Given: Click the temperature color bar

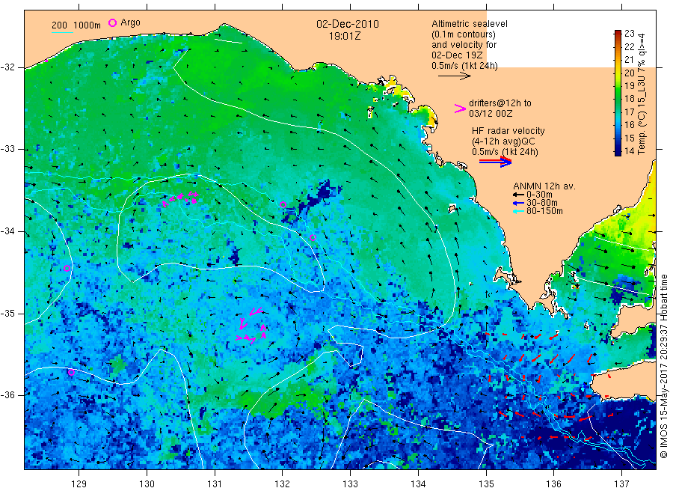Looking at the screenshot, I should pos(618,93).
